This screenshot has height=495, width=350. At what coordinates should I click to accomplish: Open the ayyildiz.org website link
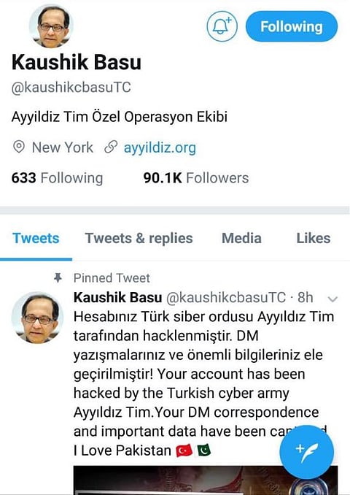160,147
